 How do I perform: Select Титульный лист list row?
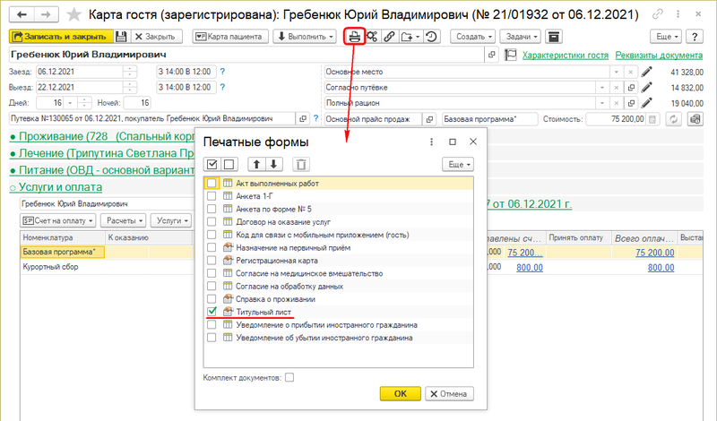339,312
